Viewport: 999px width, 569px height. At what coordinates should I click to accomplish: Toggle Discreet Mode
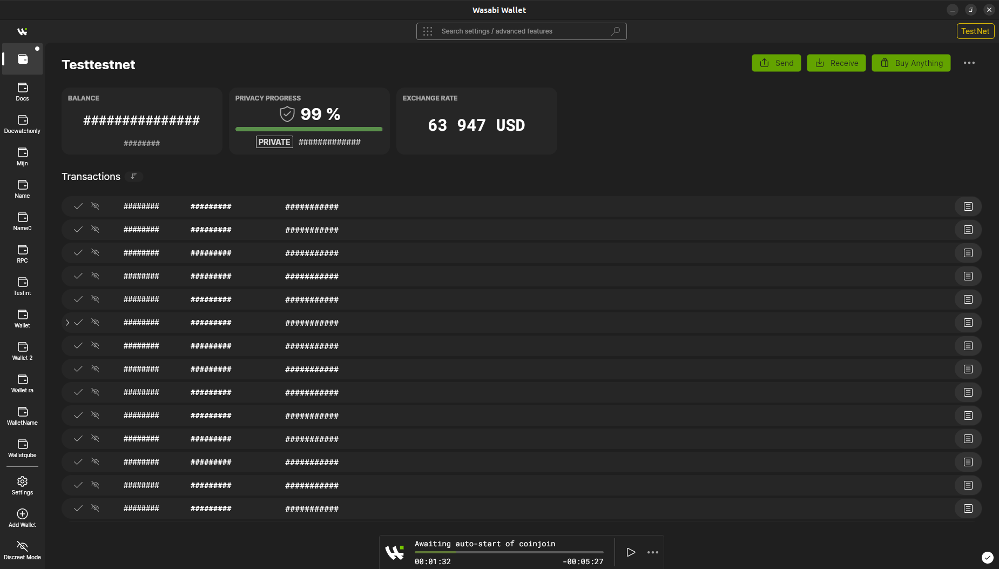coord(22,550)
